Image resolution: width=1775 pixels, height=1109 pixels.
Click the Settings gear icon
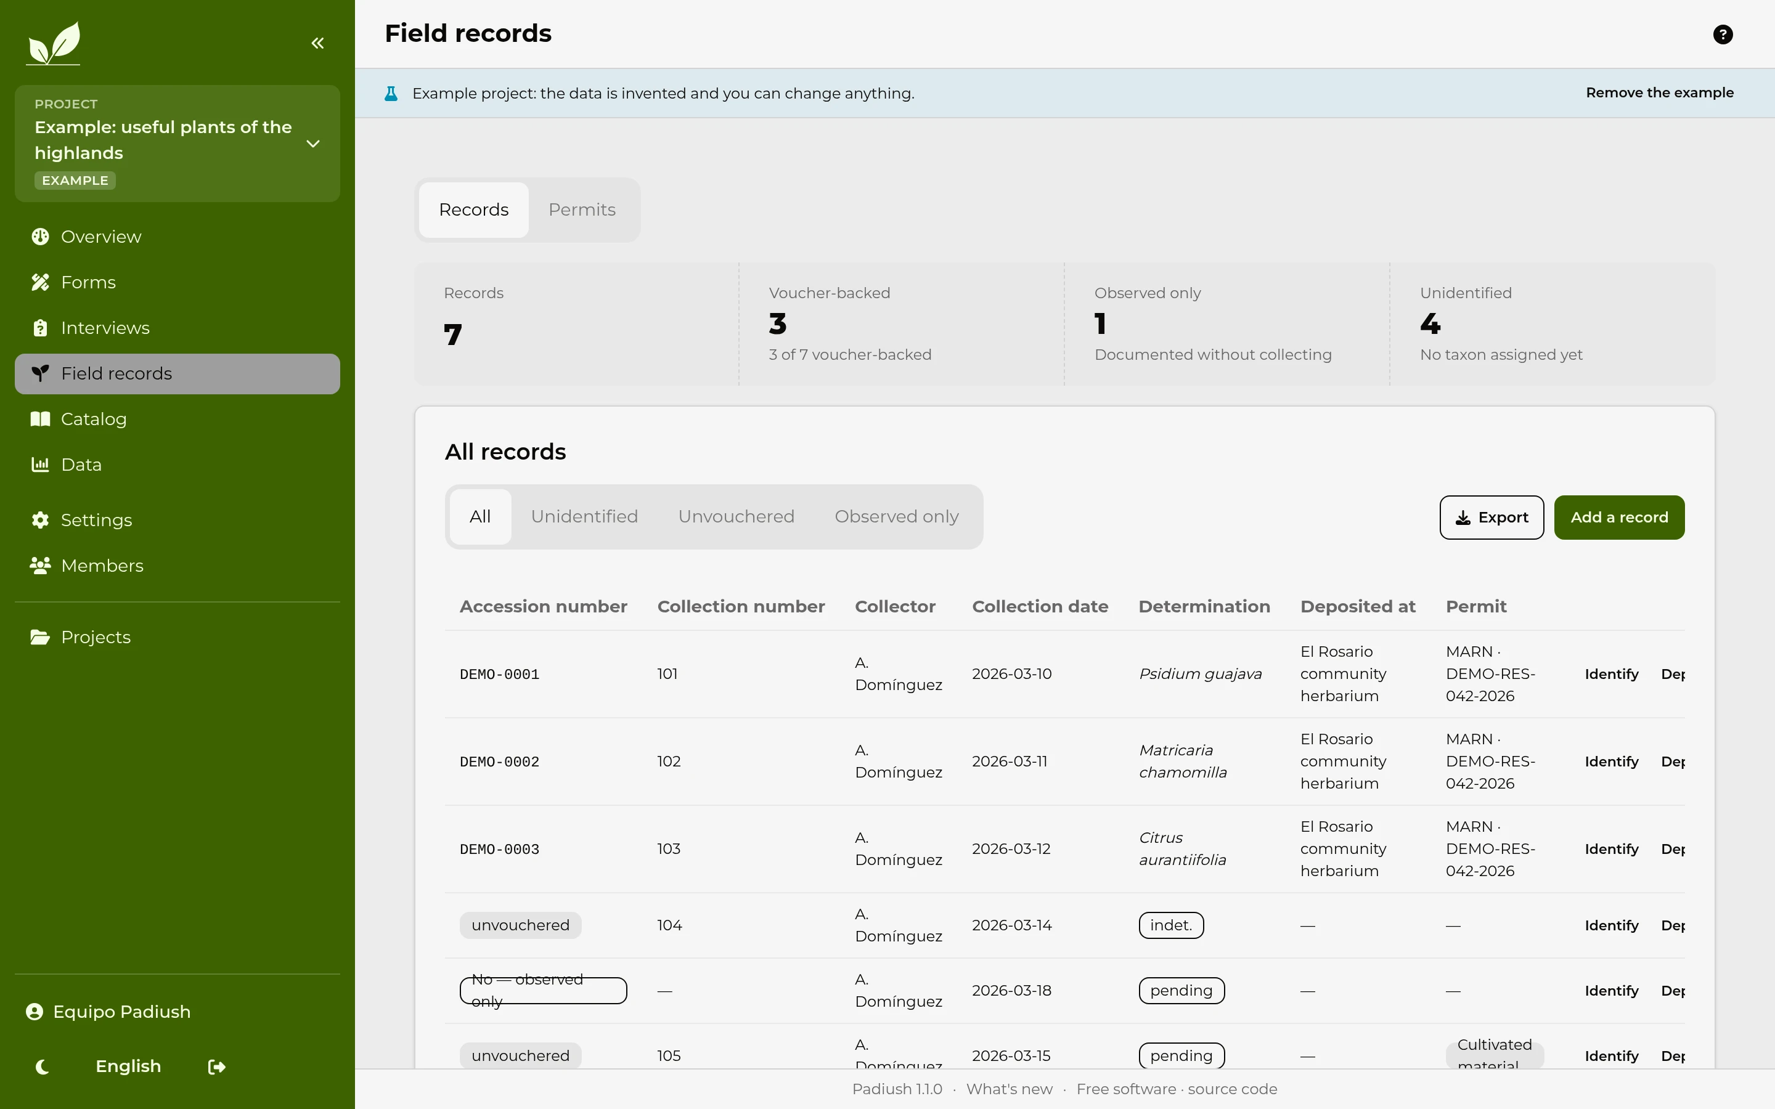click(40, 520)
